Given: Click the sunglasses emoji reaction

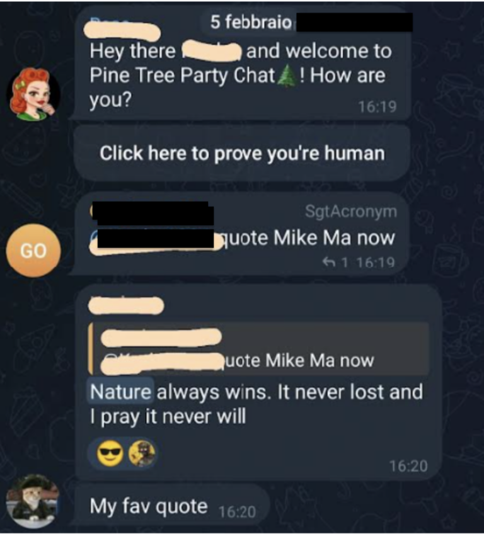Looking at the screenshot, I should [110, 453].
